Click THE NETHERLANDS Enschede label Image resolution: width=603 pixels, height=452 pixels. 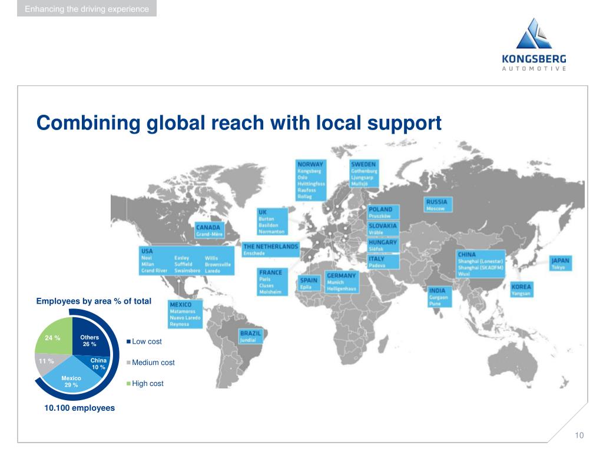[x=271, y=250]
